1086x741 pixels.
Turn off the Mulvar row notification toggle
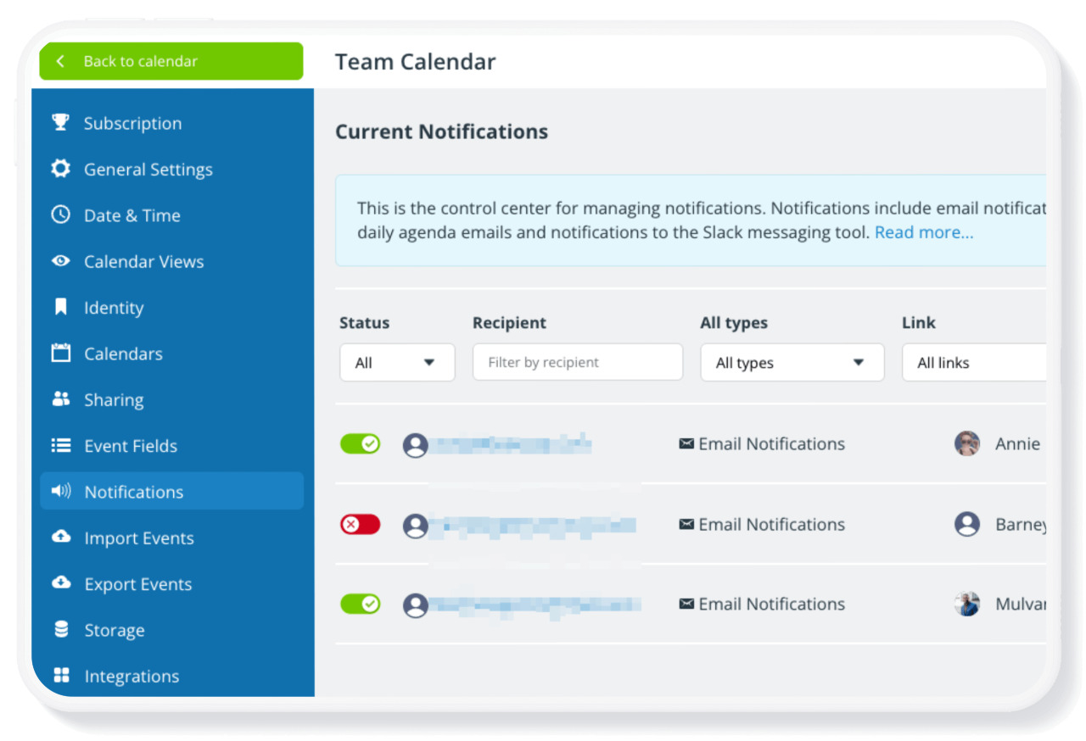click(360, 604)
